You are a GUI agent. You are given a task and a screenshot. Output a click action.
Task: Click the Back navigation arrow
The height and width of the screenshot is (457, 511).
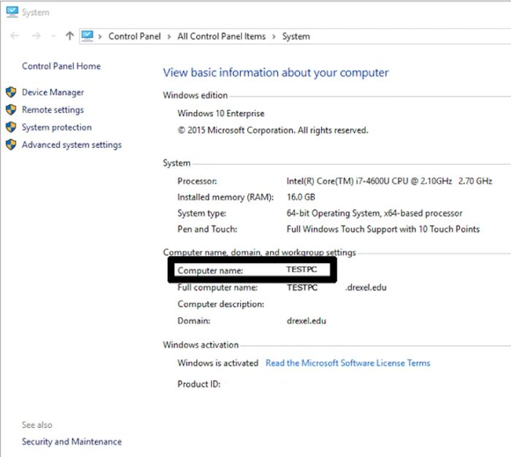point(15,36)
